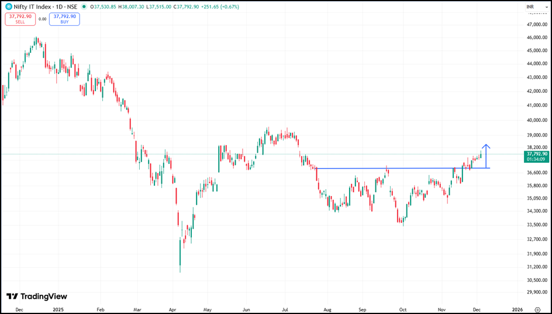Image resolution: width=552 pixels, height=314 pixels.
Task: Click the green market status dot
Action: (x=84, y=6)
